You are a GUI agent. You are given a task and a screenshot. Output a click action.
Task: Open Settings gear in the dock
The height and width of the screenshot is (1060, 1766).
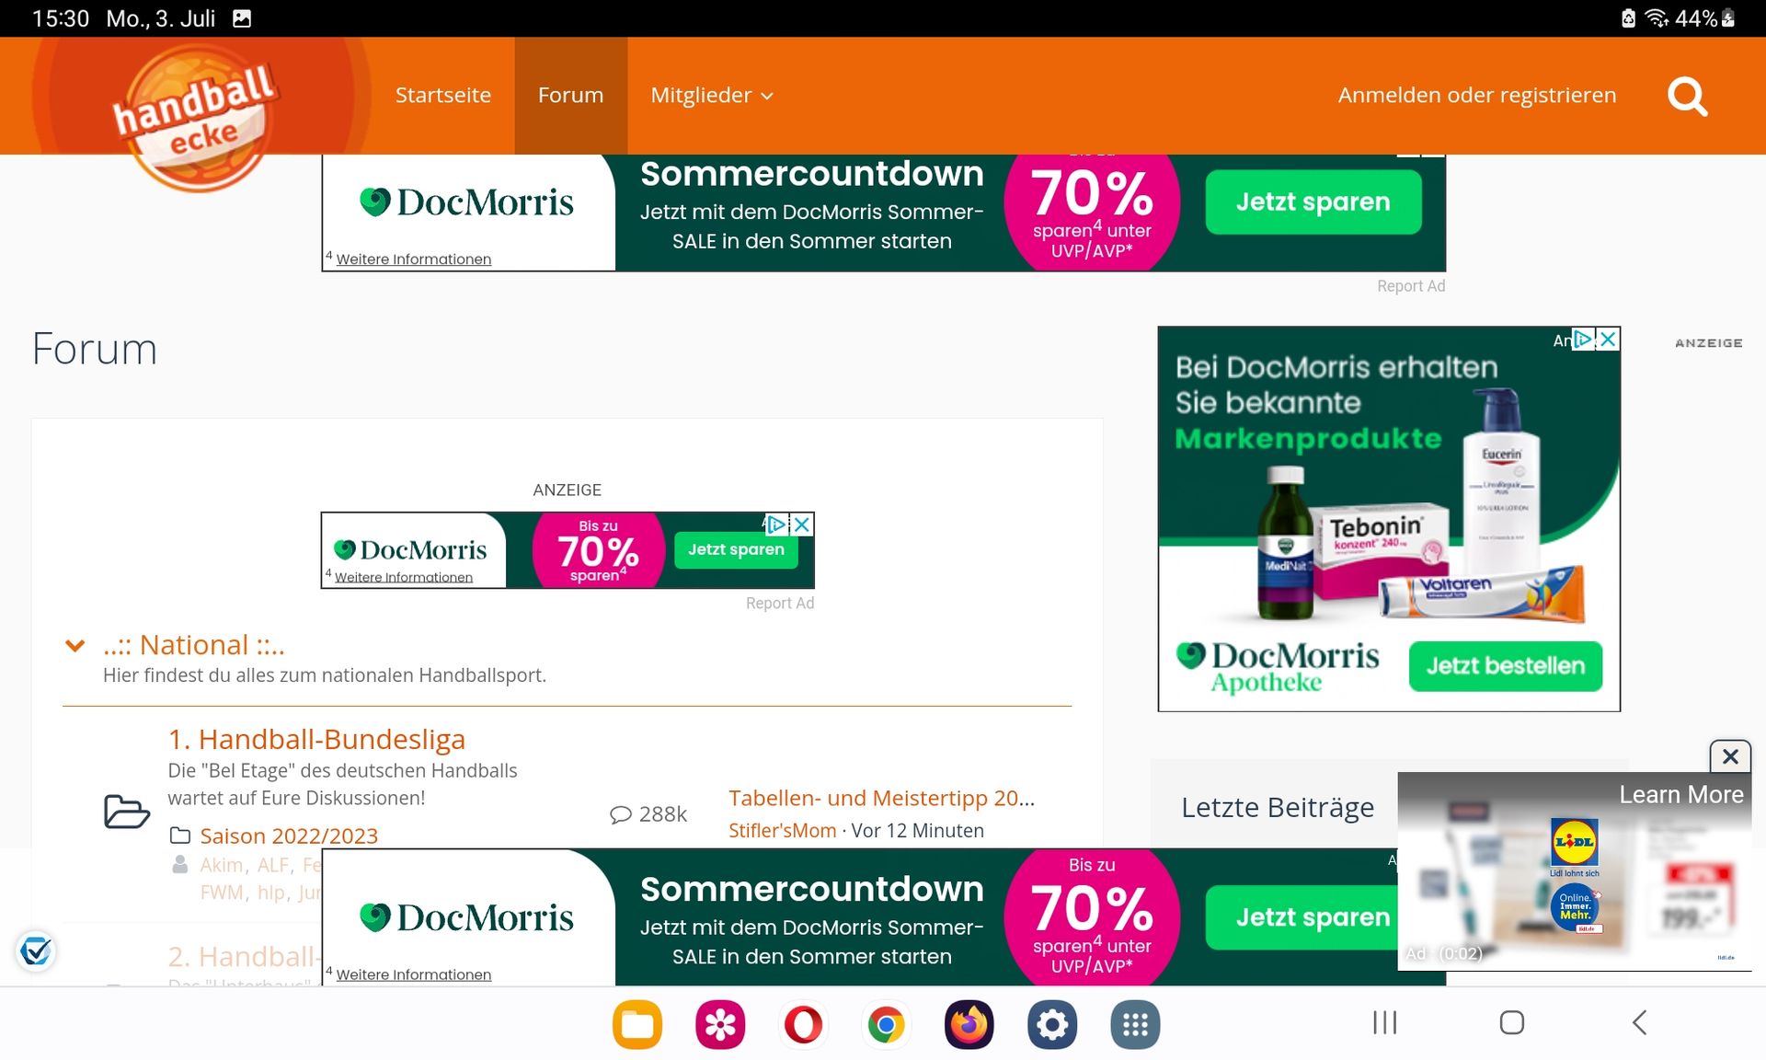[1052, 1024]
